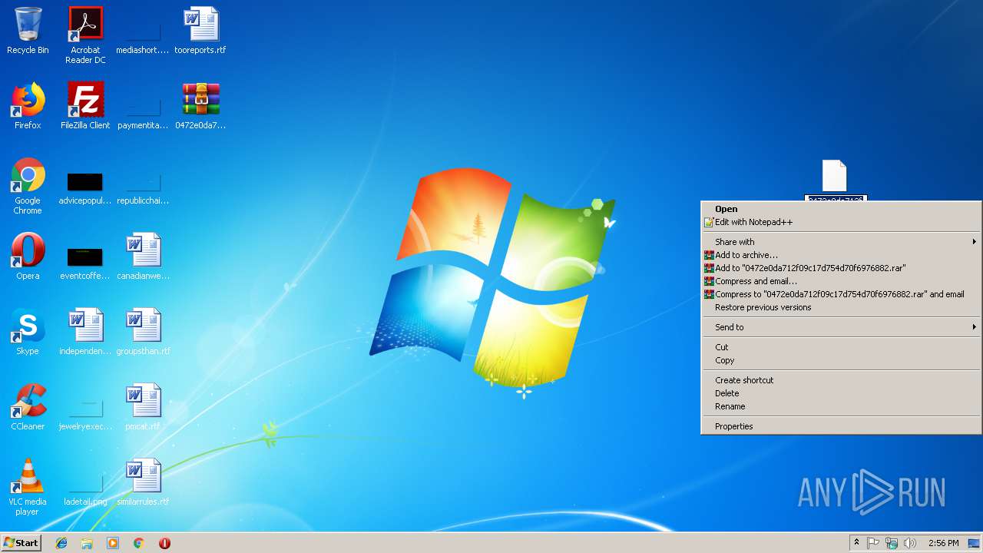Screen dimensions: 983x553
Task: Launch VLC media player shortcut
Action: (28, 487)
